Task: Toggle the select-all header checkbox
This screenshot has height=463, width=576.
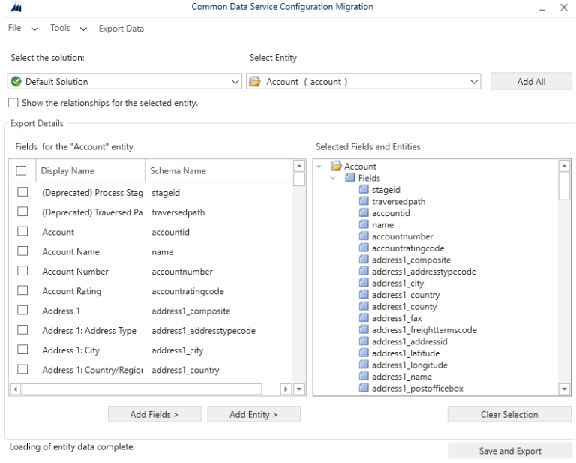Action: click(x=21, y=170)
